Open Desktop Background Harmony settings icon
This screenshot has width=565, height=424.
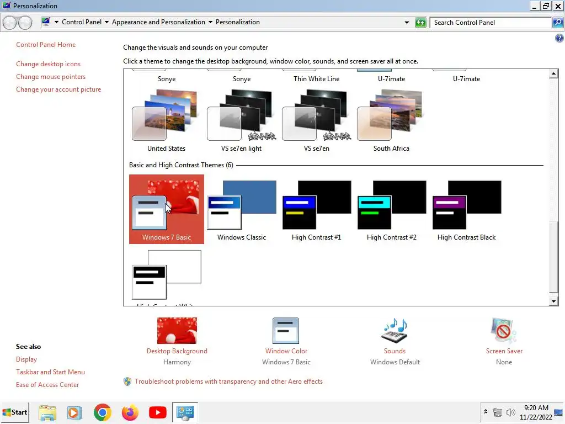(x=177, y=330)
